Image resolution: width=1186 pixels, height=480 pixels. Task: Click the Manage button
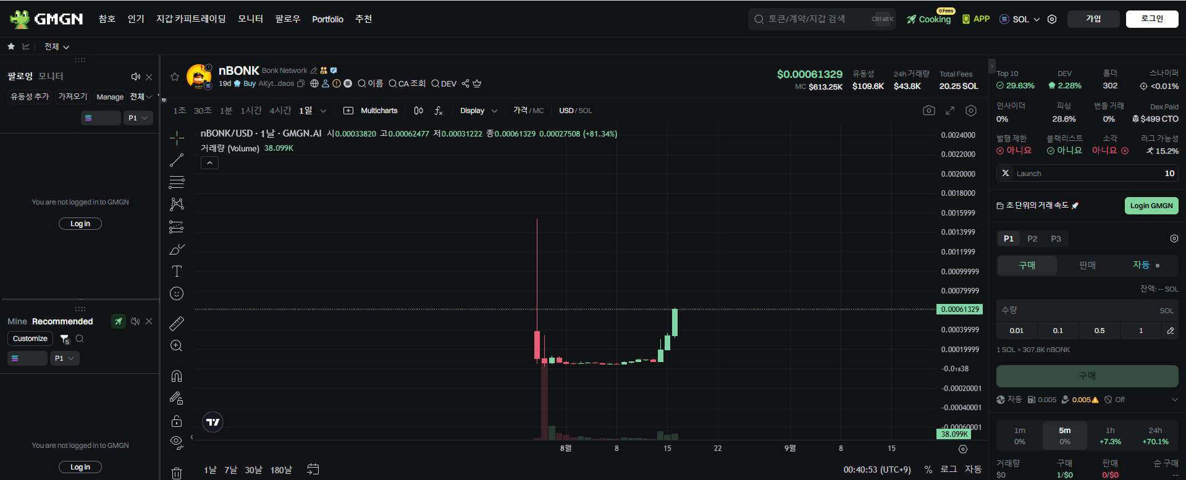coord(110,97)
